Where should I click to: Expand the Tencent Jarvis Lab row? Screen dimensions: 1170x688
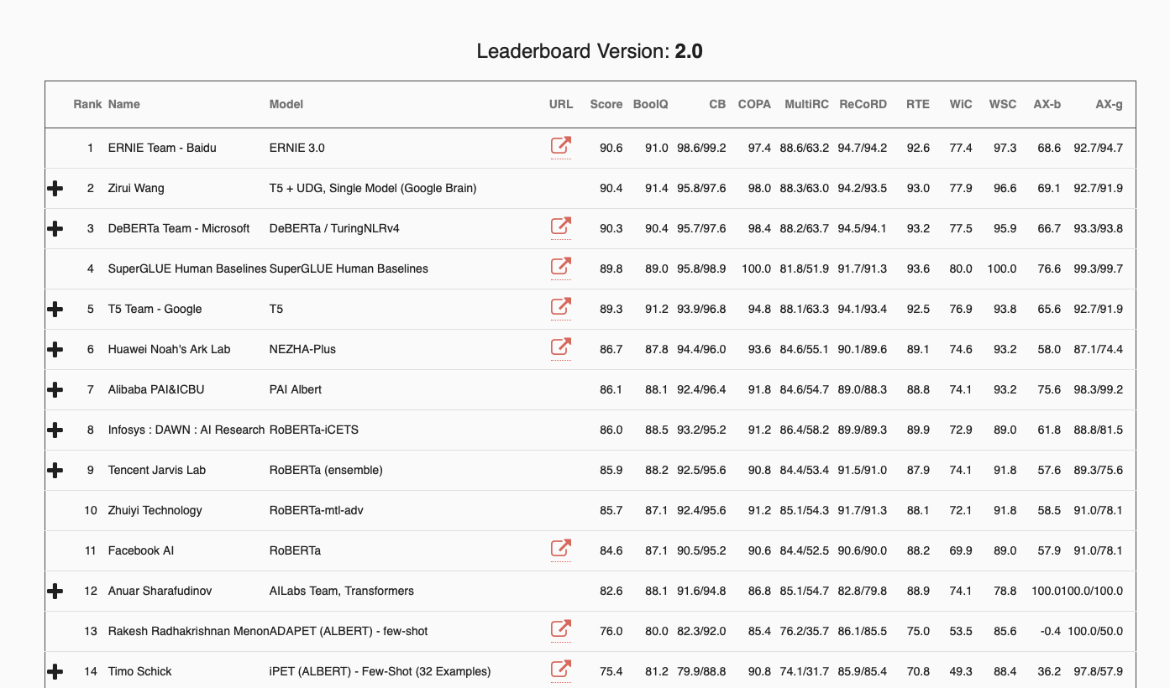tap(55, 471)
